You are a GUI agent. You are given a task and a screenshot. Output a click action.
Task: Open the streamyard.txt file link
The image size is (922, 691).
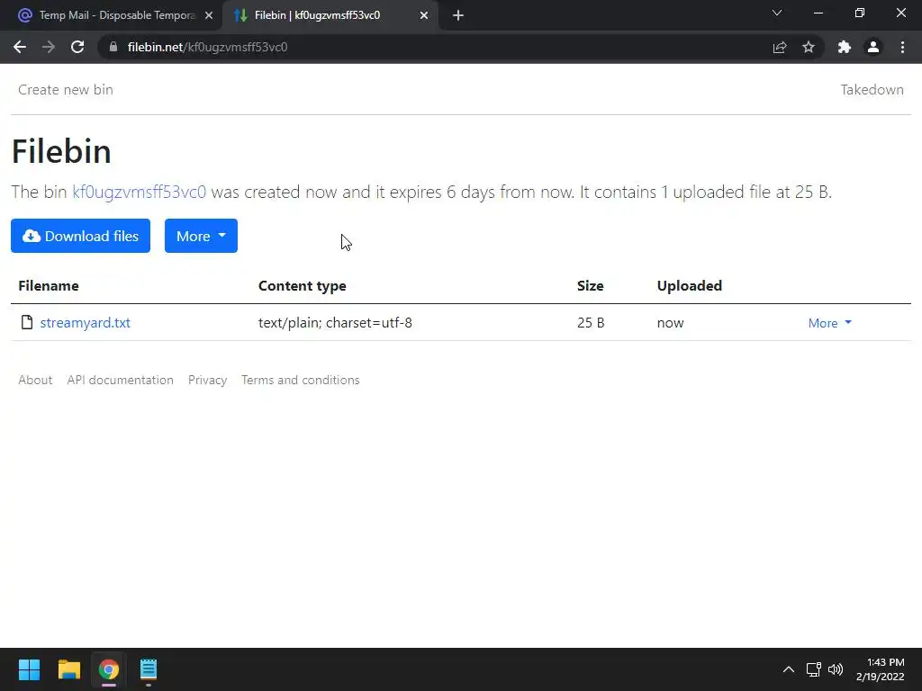pos(86,323)
